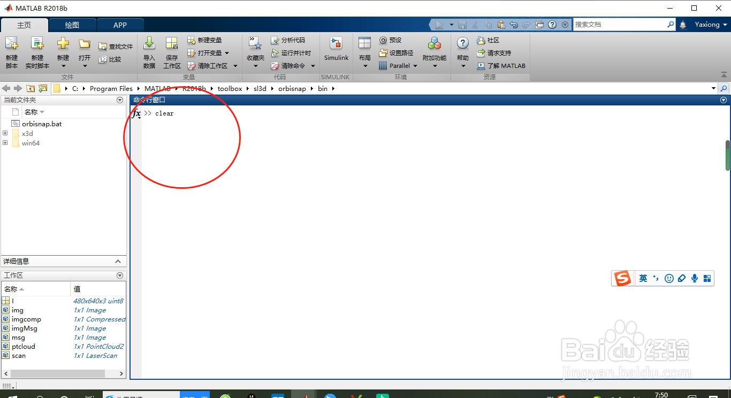Switch to the APP tab
The height and width of the screenshot is (398, 731).
120,25
